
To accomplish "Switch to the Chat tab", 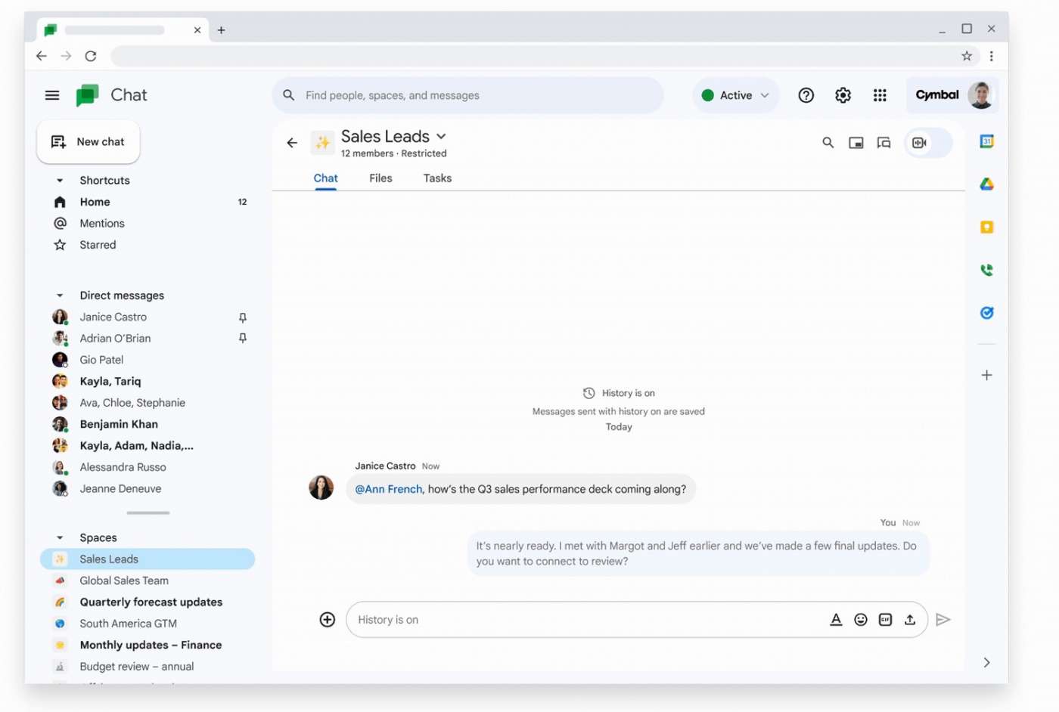I will 326,178.
